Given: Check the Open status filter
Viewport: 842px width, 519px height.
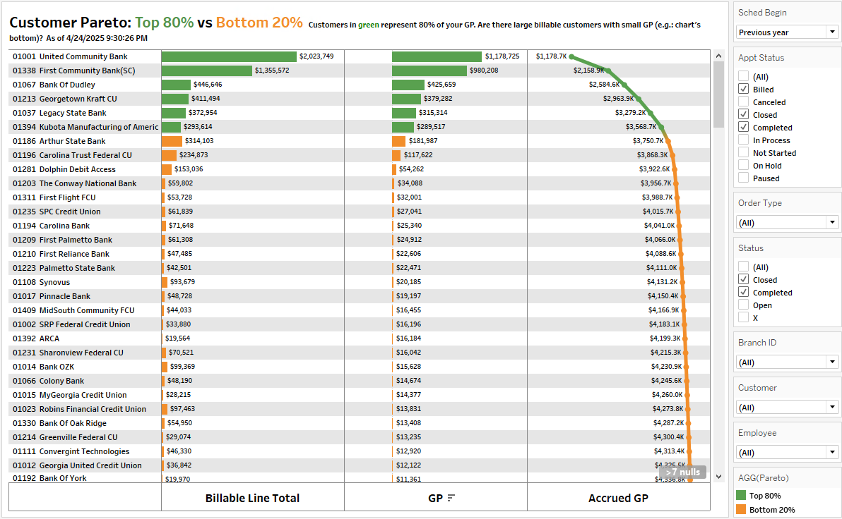Looking at the screenshot, I should click(x=744, y=305).
